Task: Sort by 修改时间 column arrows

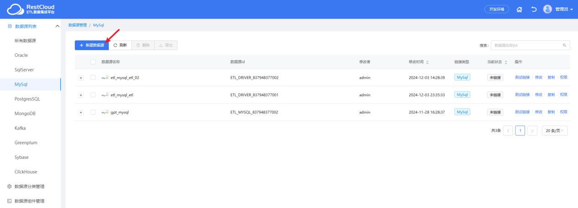Action: (427, 62)
